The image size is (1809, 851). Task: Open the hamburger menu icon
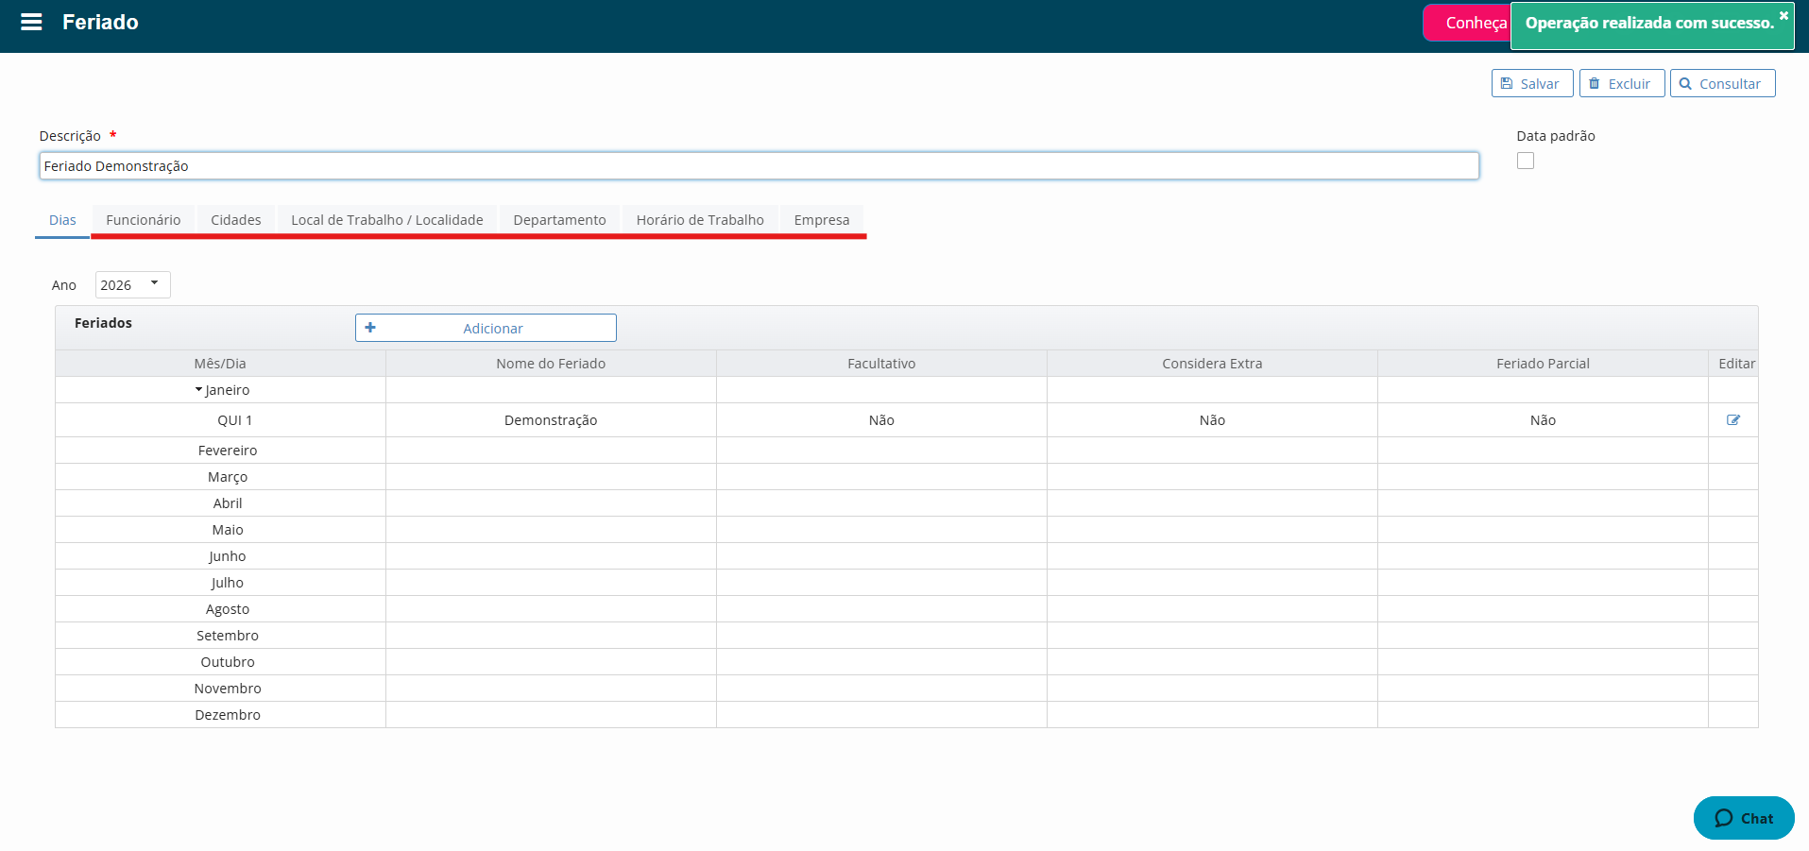click(x=31, y=22)
